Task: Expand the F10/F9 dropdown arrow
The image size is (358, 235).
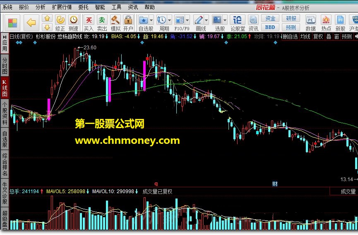Action: click(187, 20)
